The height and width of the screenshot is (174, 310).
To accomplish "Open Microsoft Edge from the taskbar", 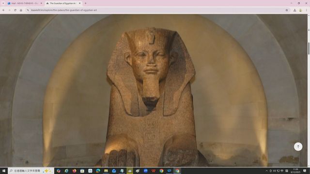I will coord(98,171).
